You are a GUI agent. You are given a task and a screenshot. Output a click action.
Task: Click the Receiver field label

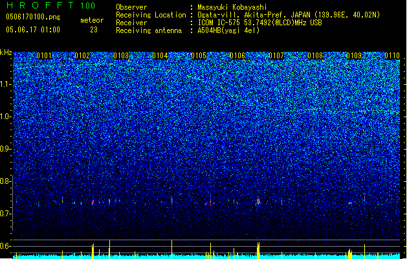point(131,23)
